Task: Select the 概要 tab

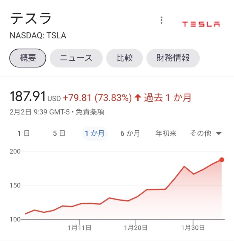Action: (28, 58)
